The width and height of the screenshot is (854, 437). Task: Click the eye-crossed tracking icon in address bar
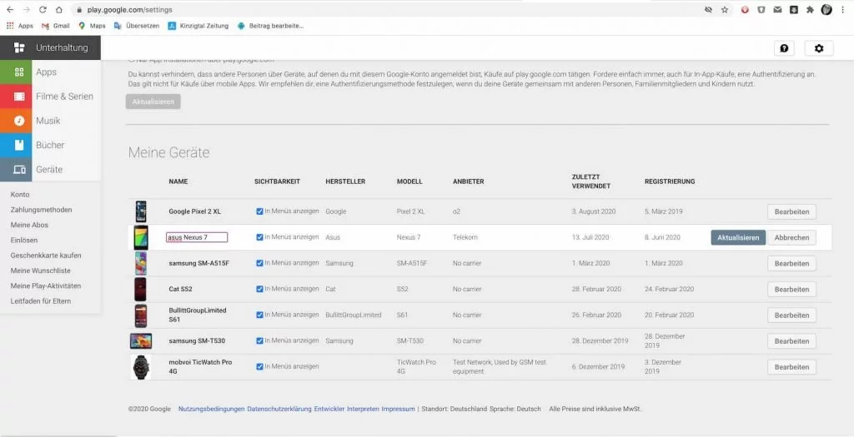708,10
